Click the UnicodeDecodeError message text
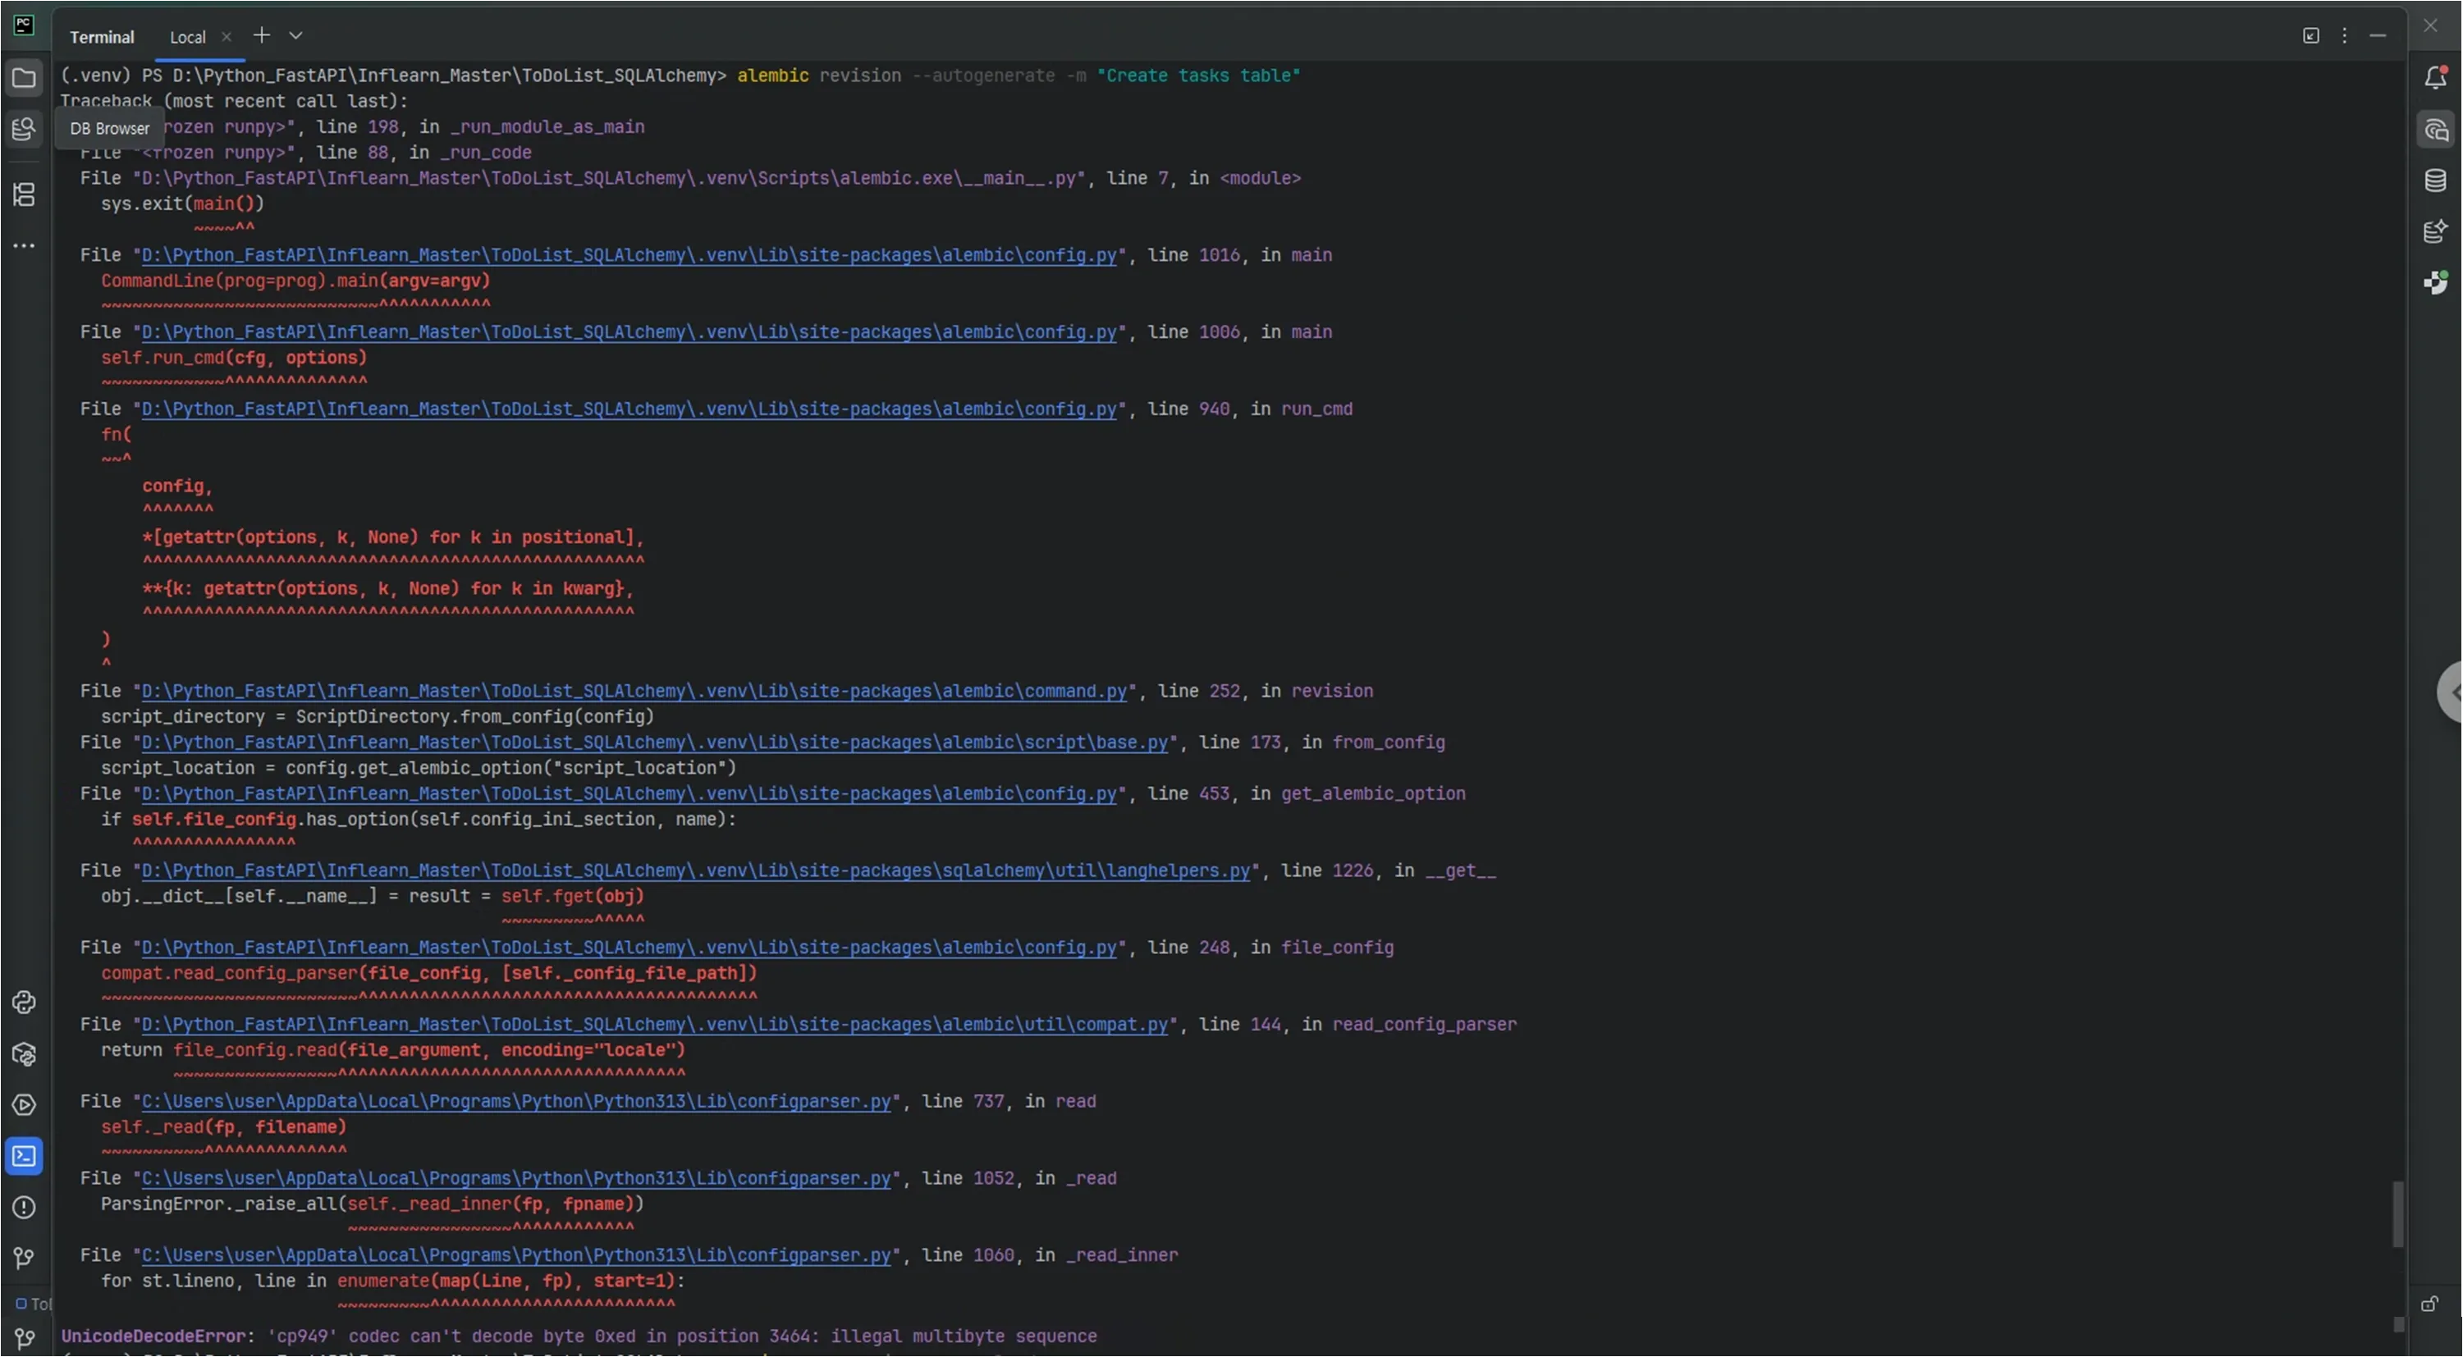The height and width of the screenshot is (1357, 2463). [579, 1337]
